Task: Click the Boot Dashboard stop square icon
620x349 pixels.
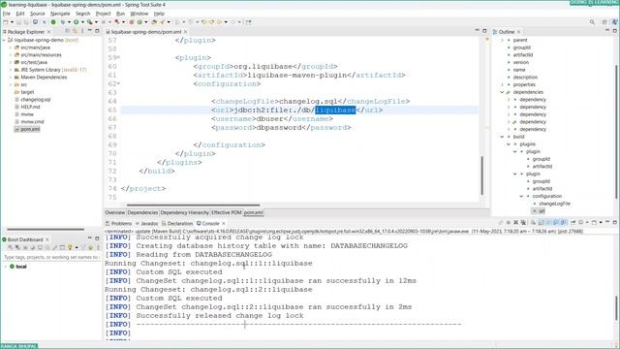Action: click(25, 247)
